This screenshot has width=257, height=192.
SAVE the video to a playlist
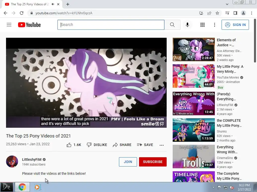tap(145, 145)
